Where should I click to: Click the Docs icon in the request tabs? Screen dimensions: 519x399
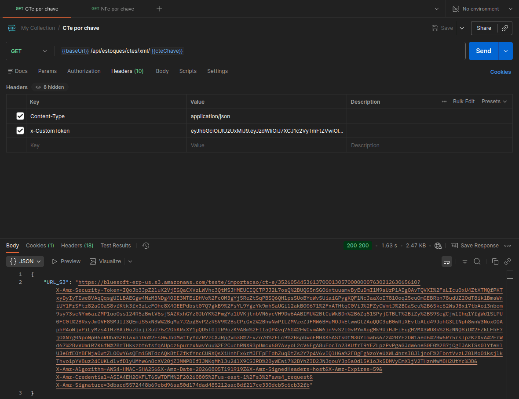[x=11, y=71]
